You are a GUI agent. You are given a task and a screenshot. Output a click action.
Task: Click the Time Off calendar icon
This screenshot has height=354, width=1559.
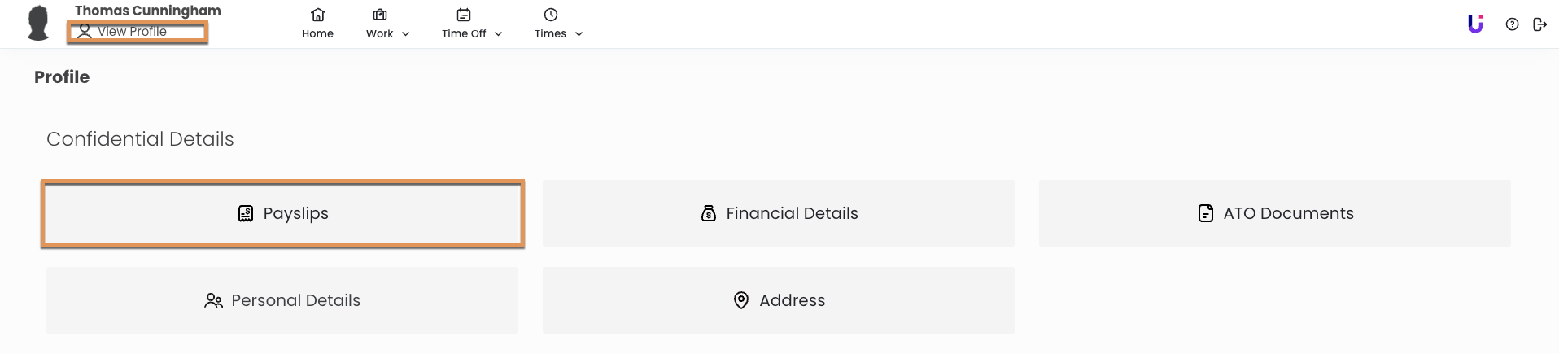pos(464,15)
